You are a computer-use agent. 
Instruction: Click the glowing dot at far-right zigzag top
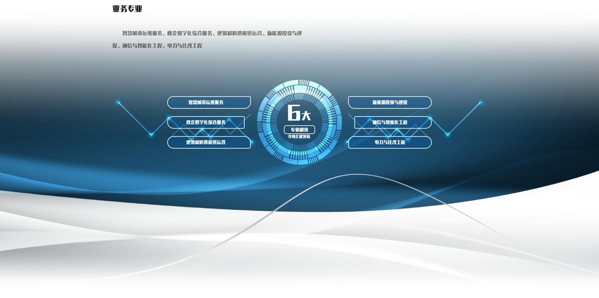pos(480,102)
